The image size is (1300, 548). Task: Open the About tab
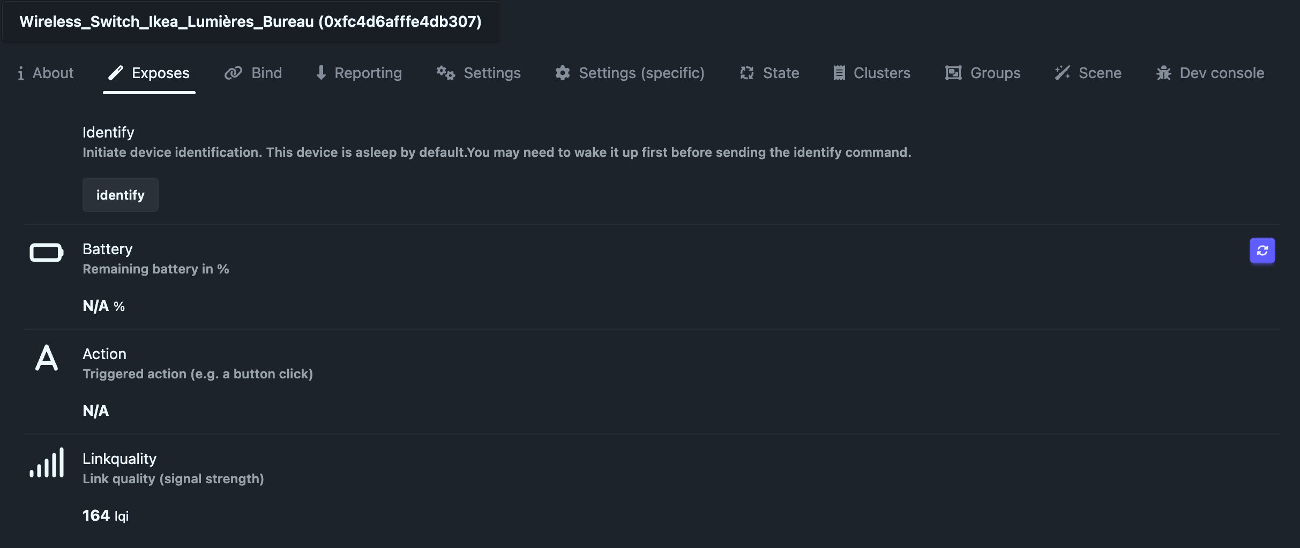click(x=46, y=73)
